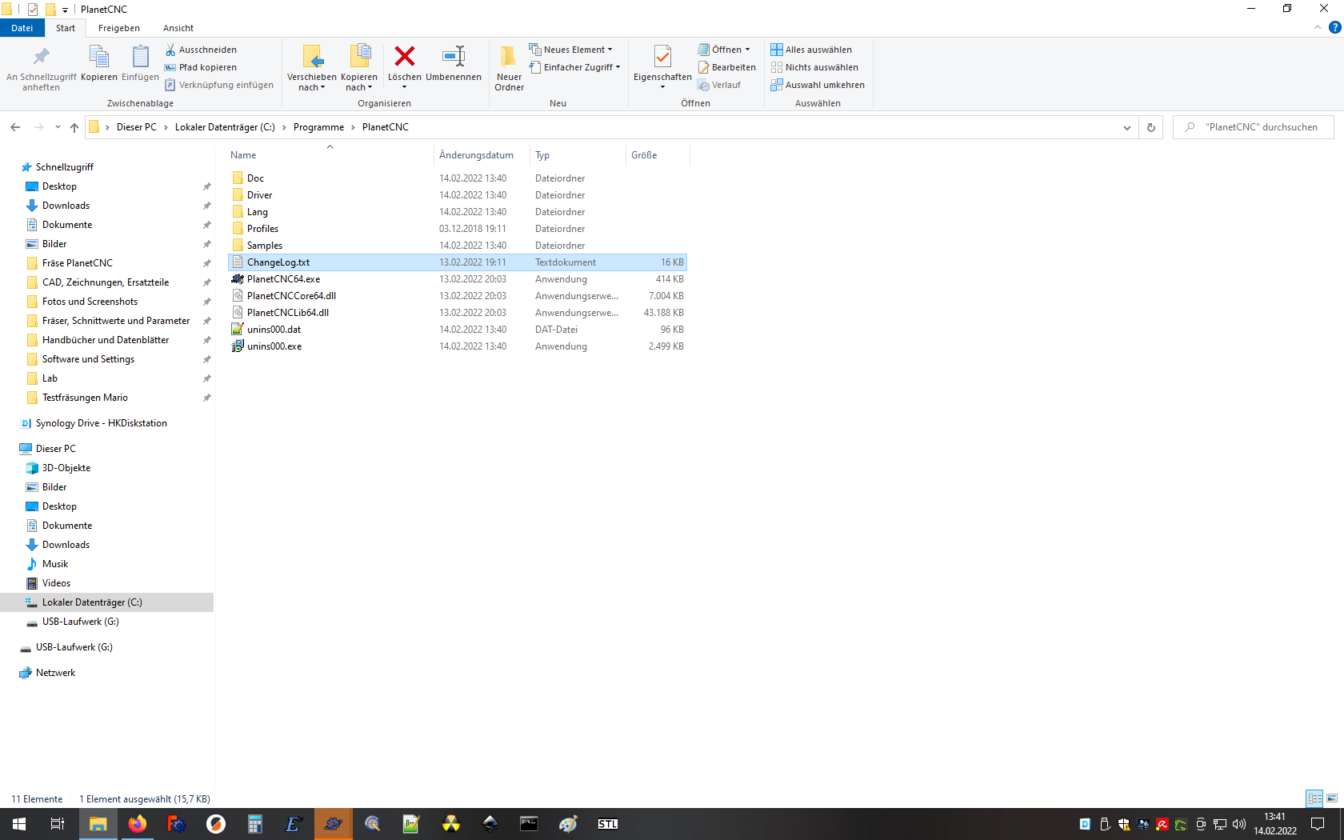Click Pfad kopieren in ribbon
The image size is (1344, 840).
(x=201, y=67)
